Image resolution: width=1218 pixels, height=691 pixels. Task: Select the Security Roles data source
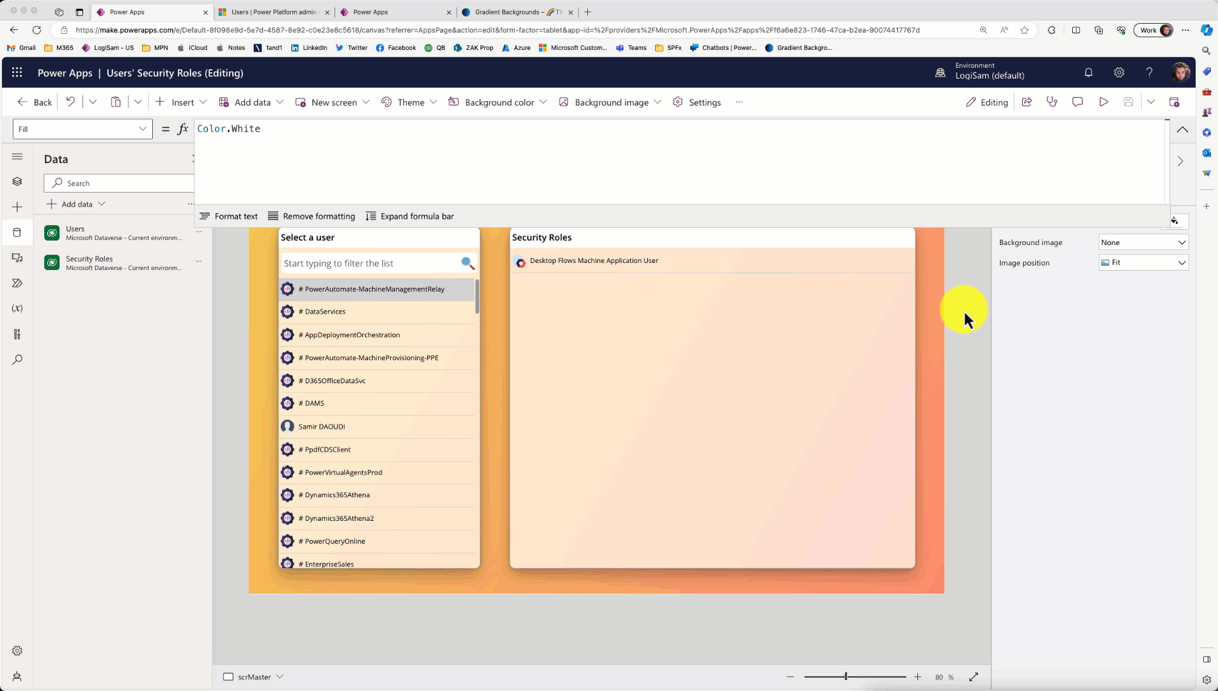click(122, 263)
